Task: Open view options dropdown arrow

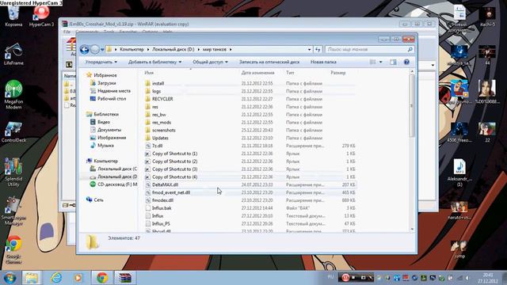Action: (380, 62)
